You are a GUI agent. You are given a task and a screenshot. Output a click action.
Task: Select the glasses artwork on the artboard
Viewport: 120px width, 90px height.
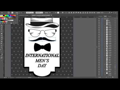coord(42,33)
